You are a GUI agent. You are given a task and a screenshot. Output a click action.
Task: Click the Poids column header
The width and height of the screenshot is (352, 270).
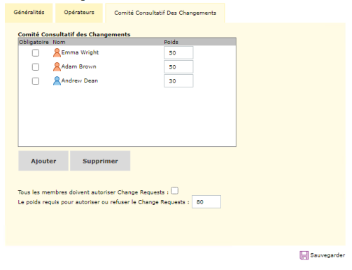click(x=171, y=42)
